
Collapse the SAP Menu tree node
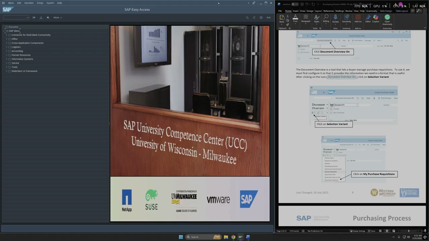(x=4, y=31)
